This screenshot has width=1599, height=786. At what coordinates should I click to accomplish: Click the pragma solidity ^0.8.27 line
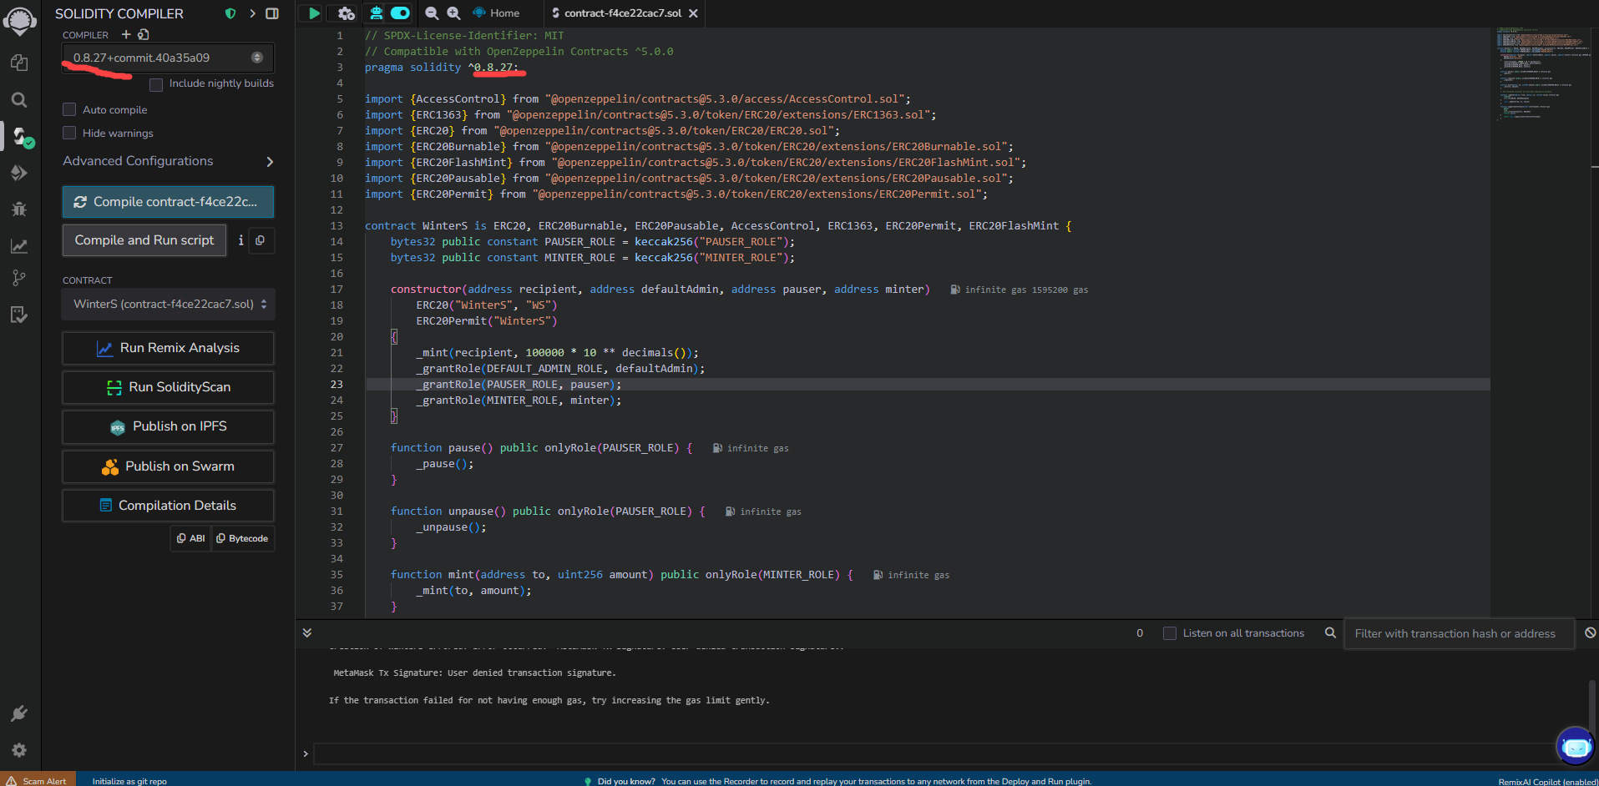pos(442,68)
